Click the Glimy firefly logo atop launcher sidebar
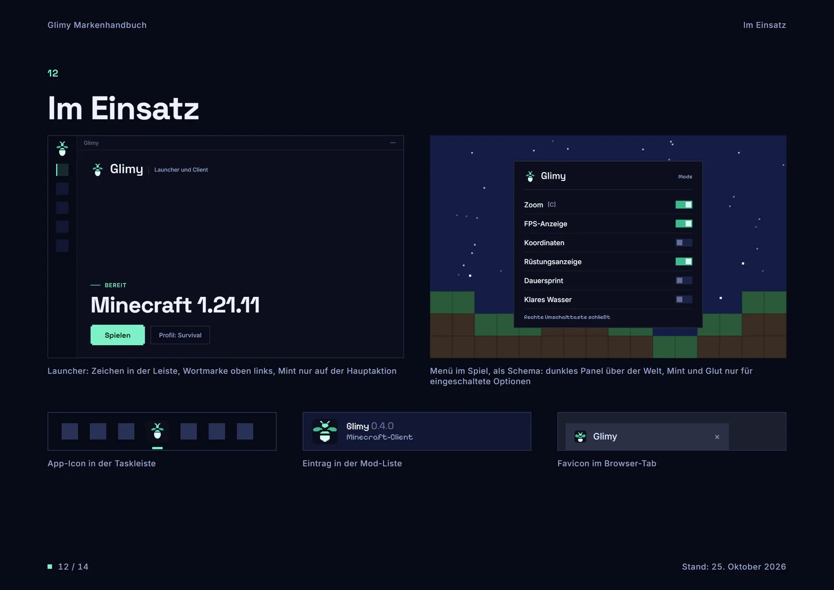 (62, 149)
